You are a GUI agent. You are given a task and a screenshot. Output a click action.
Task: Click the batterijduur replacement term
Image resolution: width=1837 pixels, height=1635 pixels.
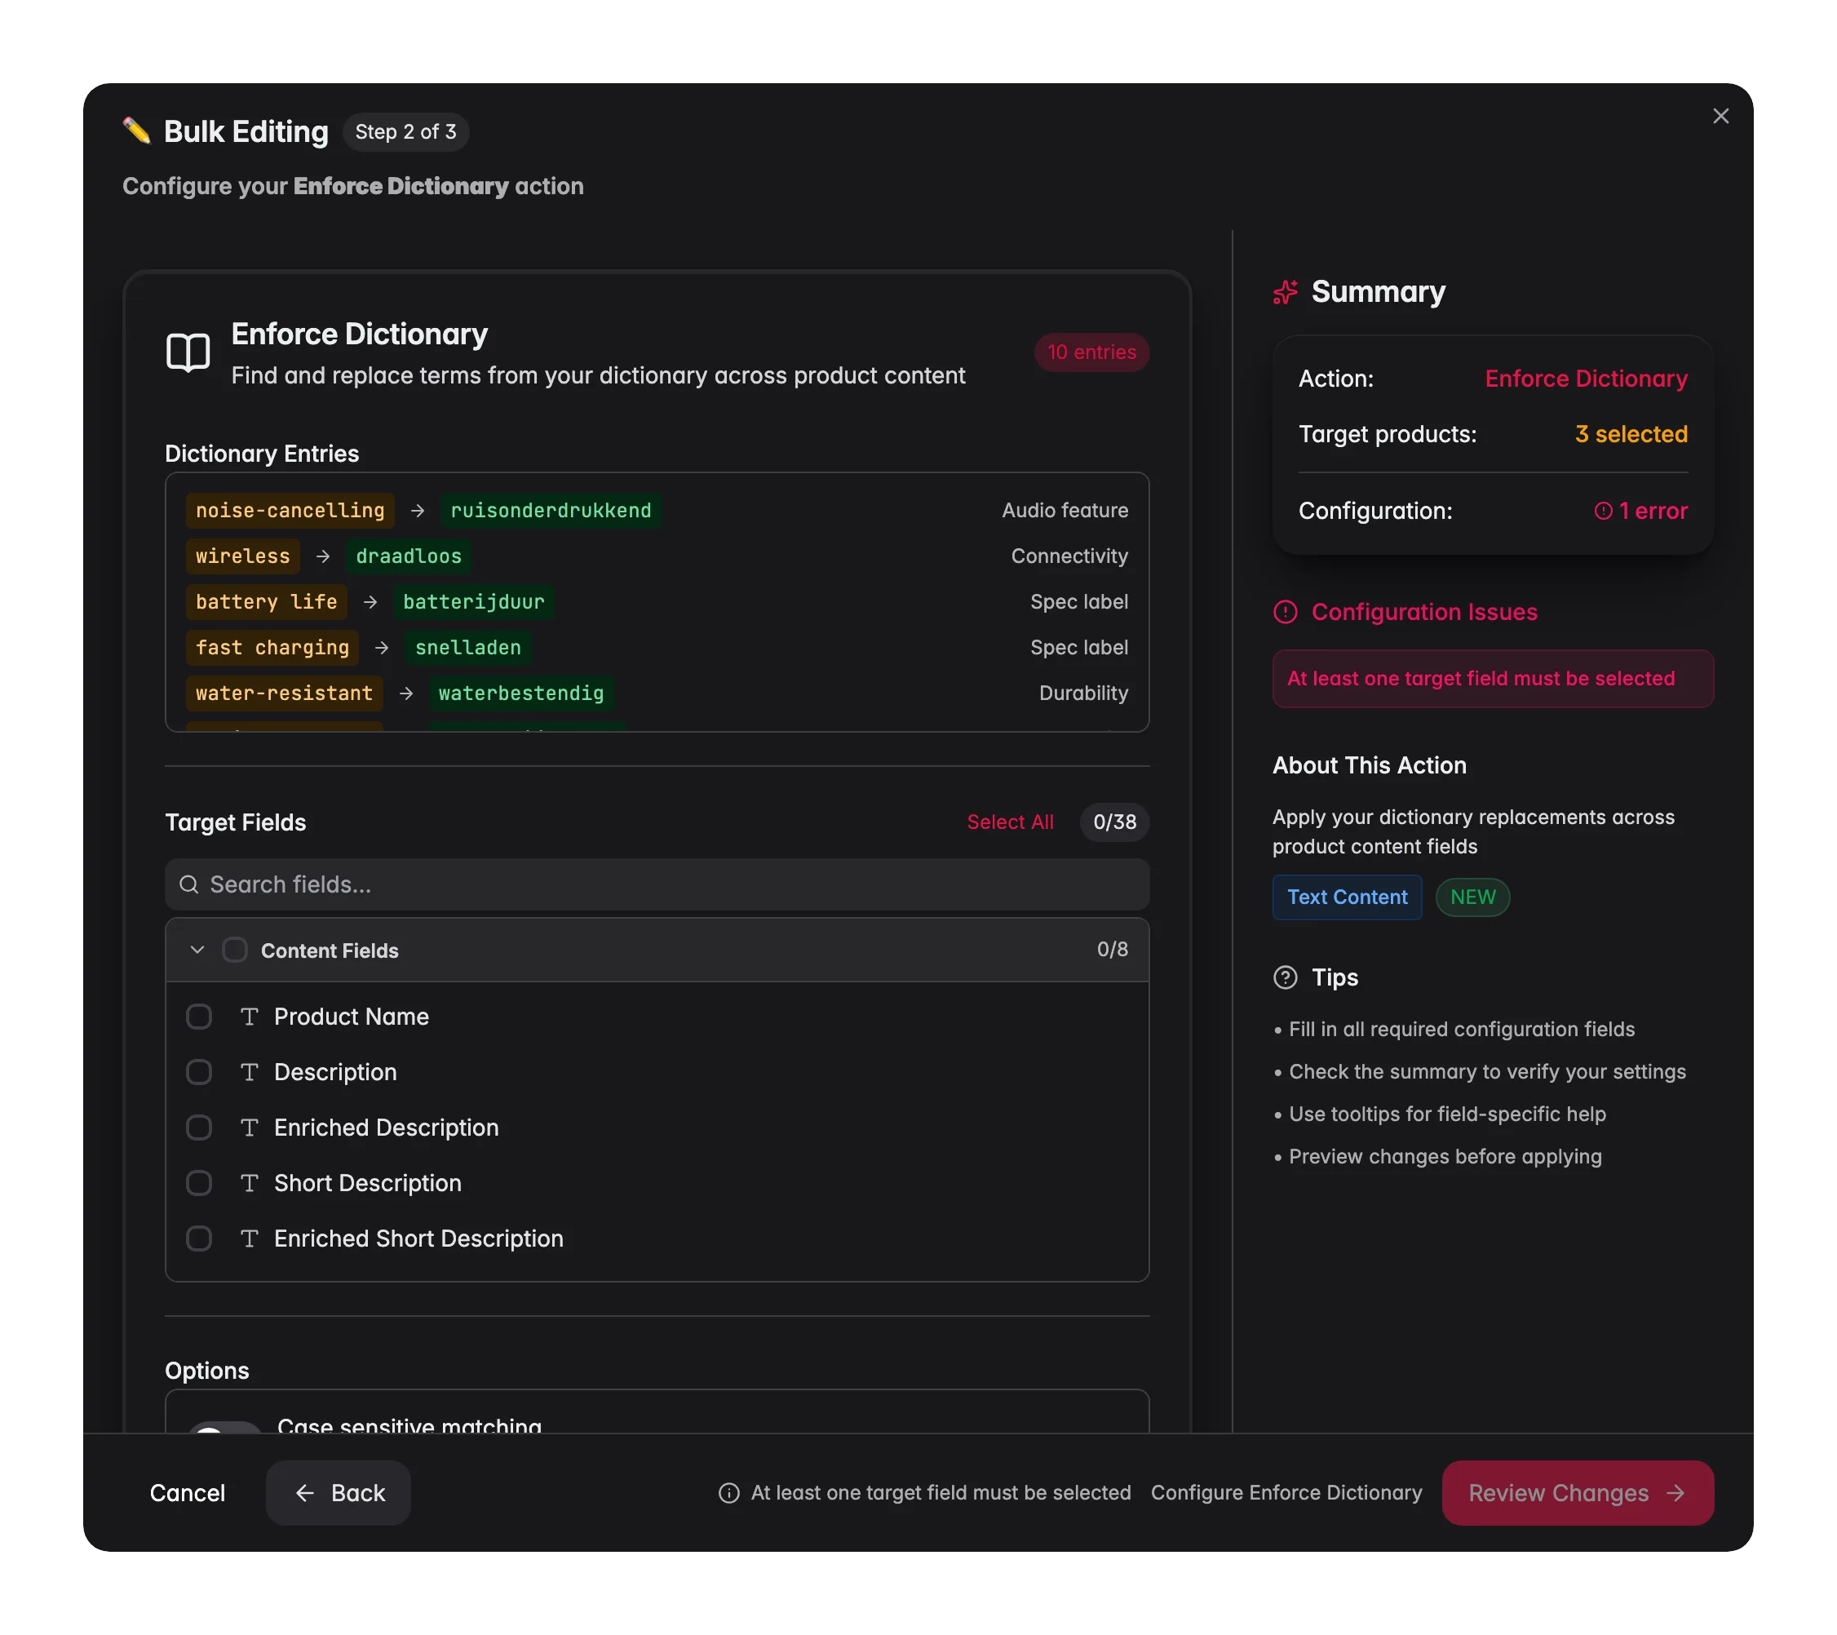pyautogui.click(x=474, y=602)
